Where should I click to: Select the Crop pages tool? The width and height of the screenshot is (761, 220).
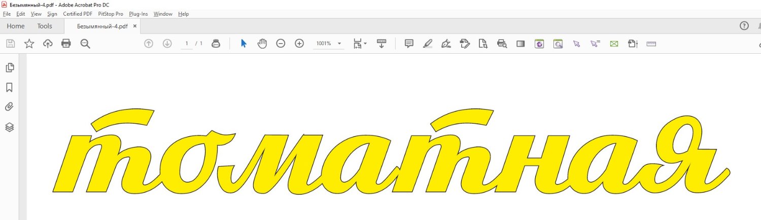tap(483, 44)
